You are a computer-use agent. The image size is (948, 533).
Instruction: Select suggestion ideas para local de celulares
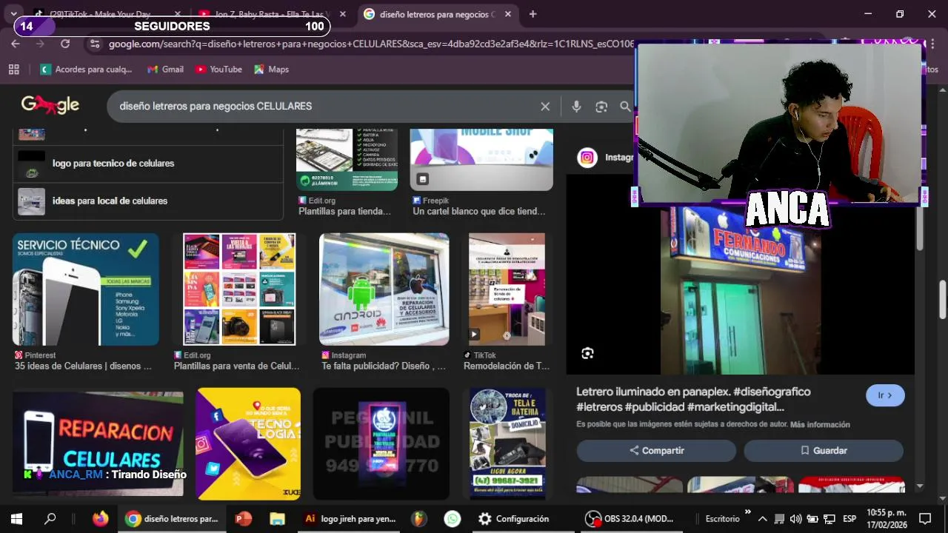(148, 201)
